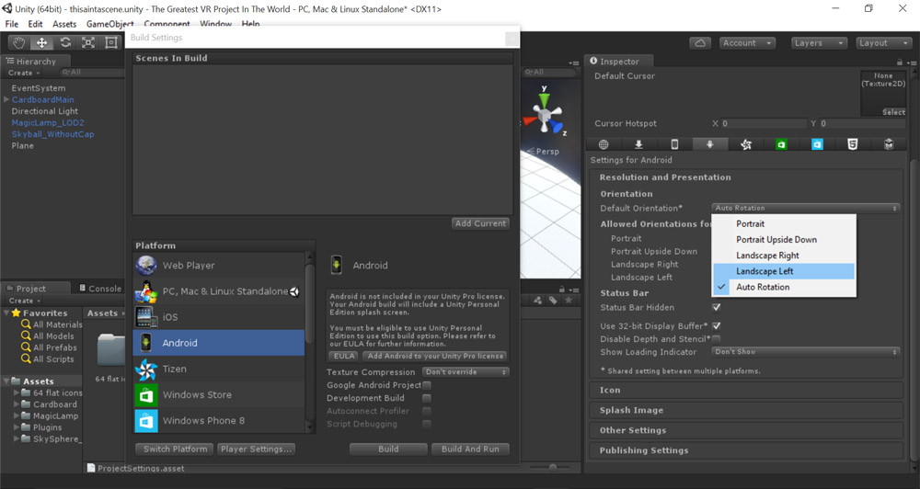The height and width of the screenshot is (489, 920).
Task: Click Build And Run button
Action: 470,449
